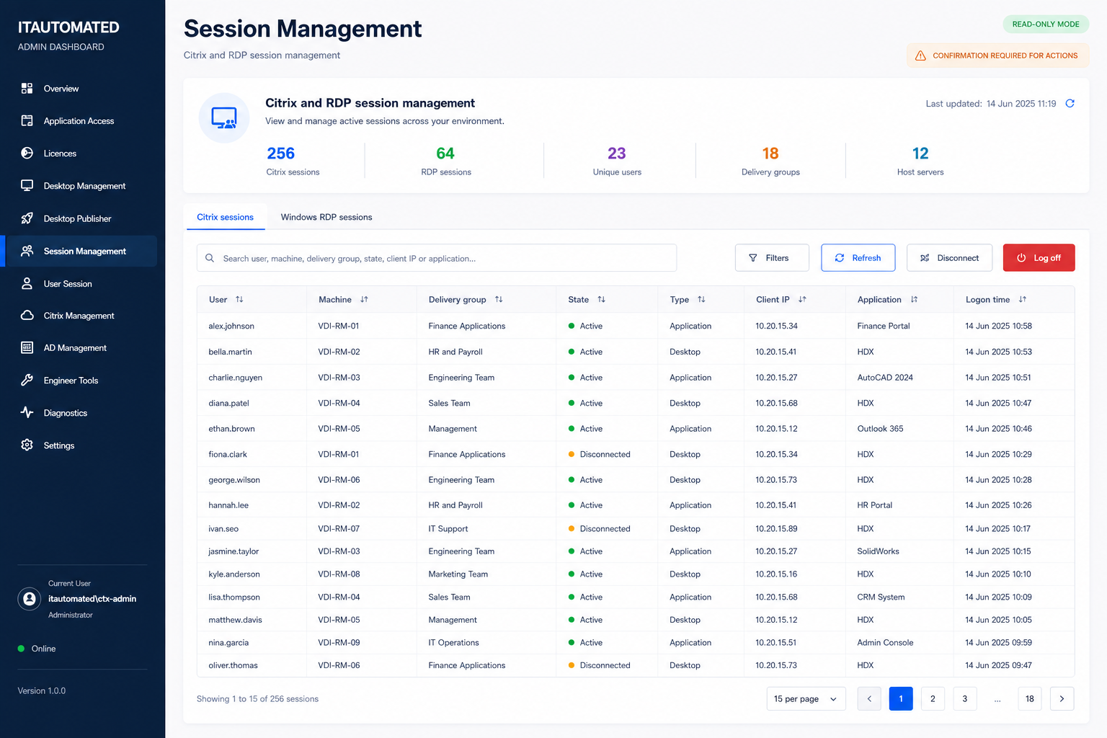Viewport: 1107px width, 738px height.
Task: Open the 15 per page dropdown
Action: (x=806, y=699)
